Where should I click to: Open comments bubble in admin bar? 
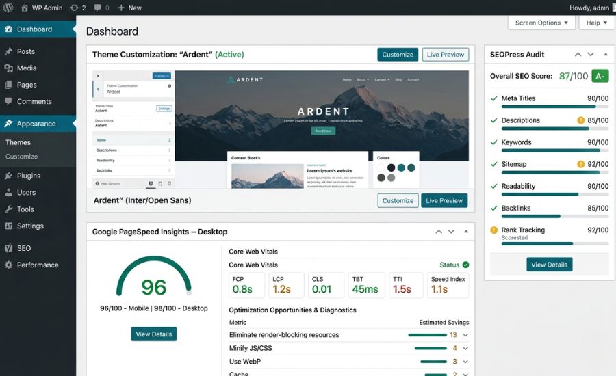[x=97, y=8]
